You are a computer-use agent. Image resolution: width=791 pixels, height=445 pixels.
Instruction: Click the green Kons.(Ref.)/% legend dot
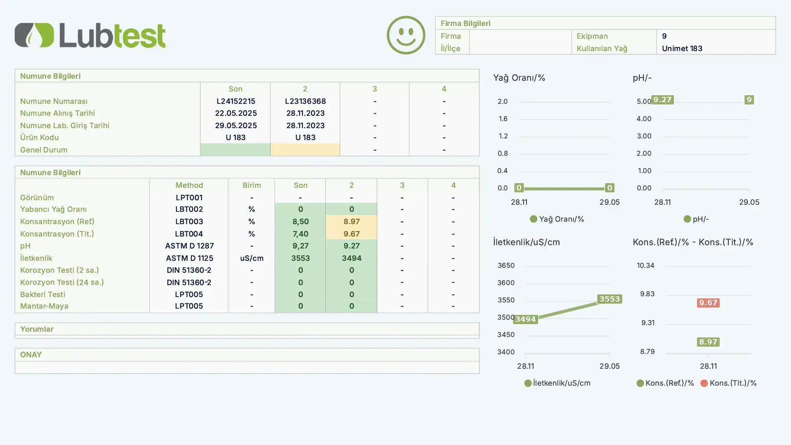[x=640, y=383]
